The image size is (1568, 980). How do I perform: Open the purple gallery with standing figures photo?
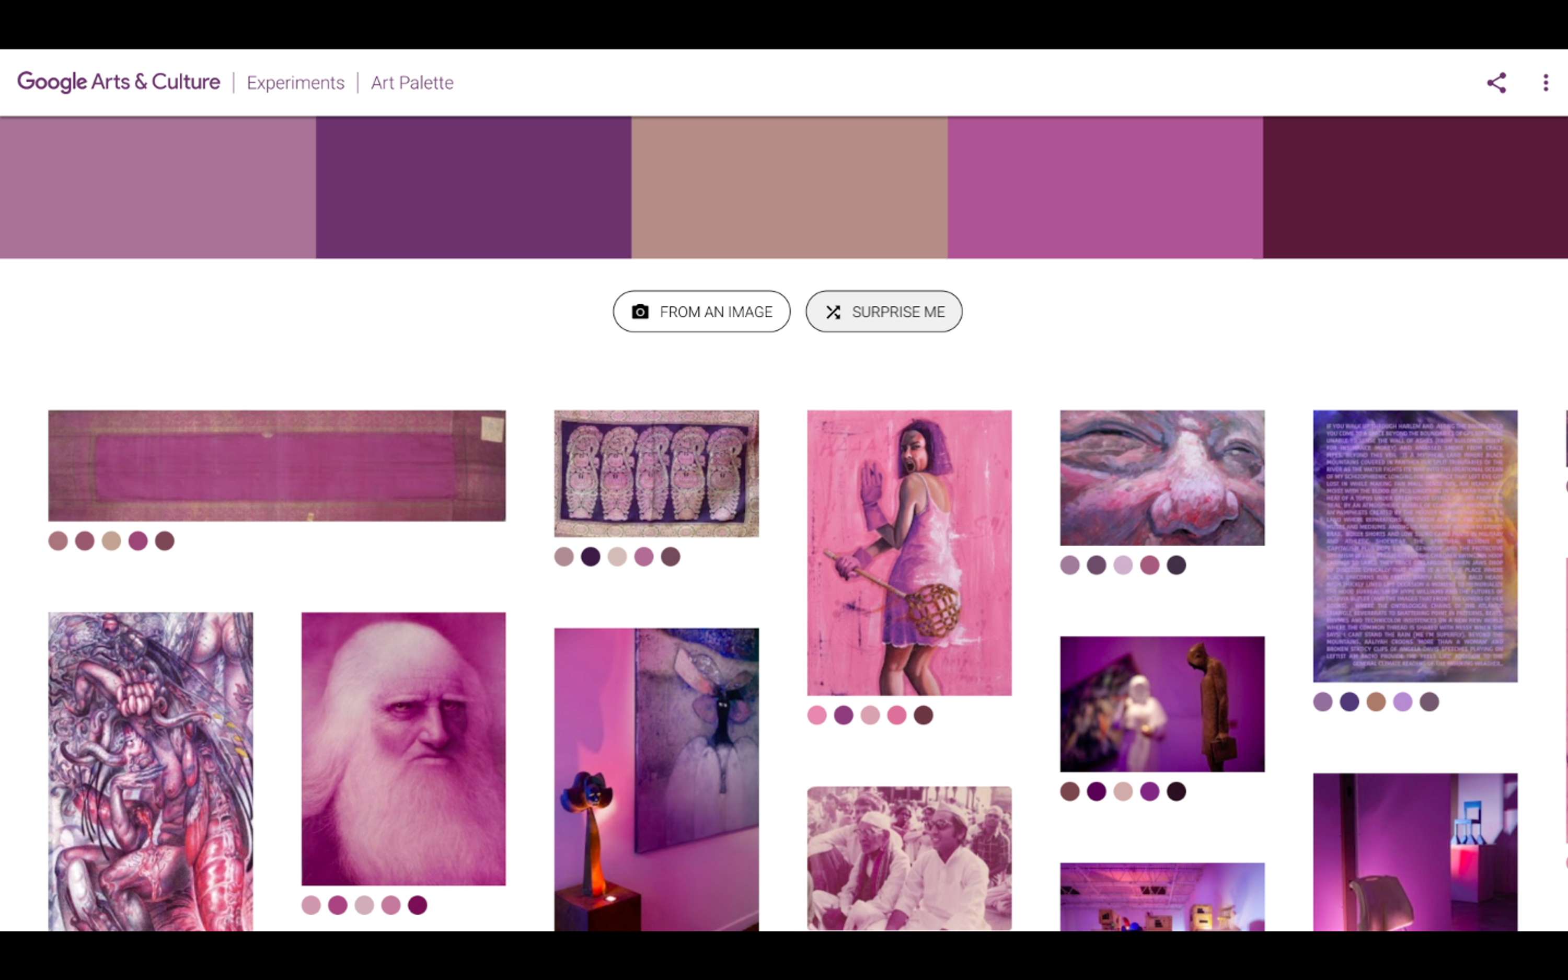(1162, 704)
